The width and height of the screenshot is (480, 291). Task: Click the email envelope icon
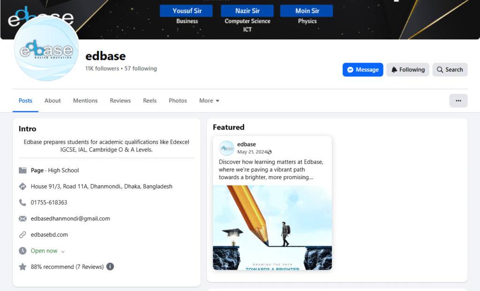click(x=22, y=218)
